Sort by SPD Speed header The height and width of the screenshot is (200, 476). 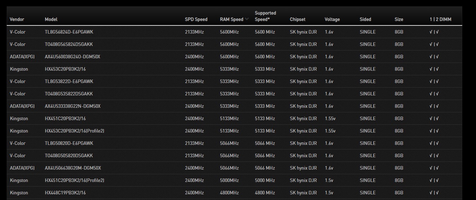196,19
